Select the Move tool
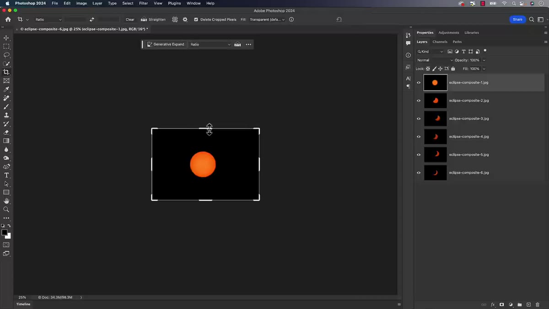The width and height of the screenshot is (549, 309). coord(6,38)
